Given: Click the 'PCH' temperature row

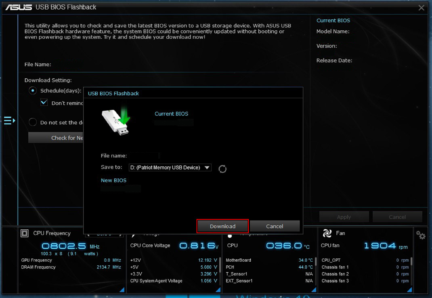Looking at the screenshot, I should tap(269, 267).
